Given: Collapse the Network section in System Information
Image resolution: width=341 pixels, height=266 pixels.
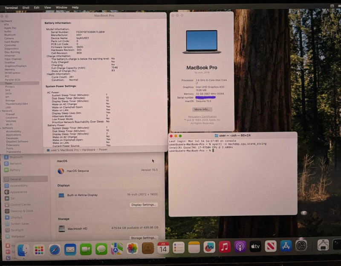Looking at the screenshot, I should tap(1, 111).
